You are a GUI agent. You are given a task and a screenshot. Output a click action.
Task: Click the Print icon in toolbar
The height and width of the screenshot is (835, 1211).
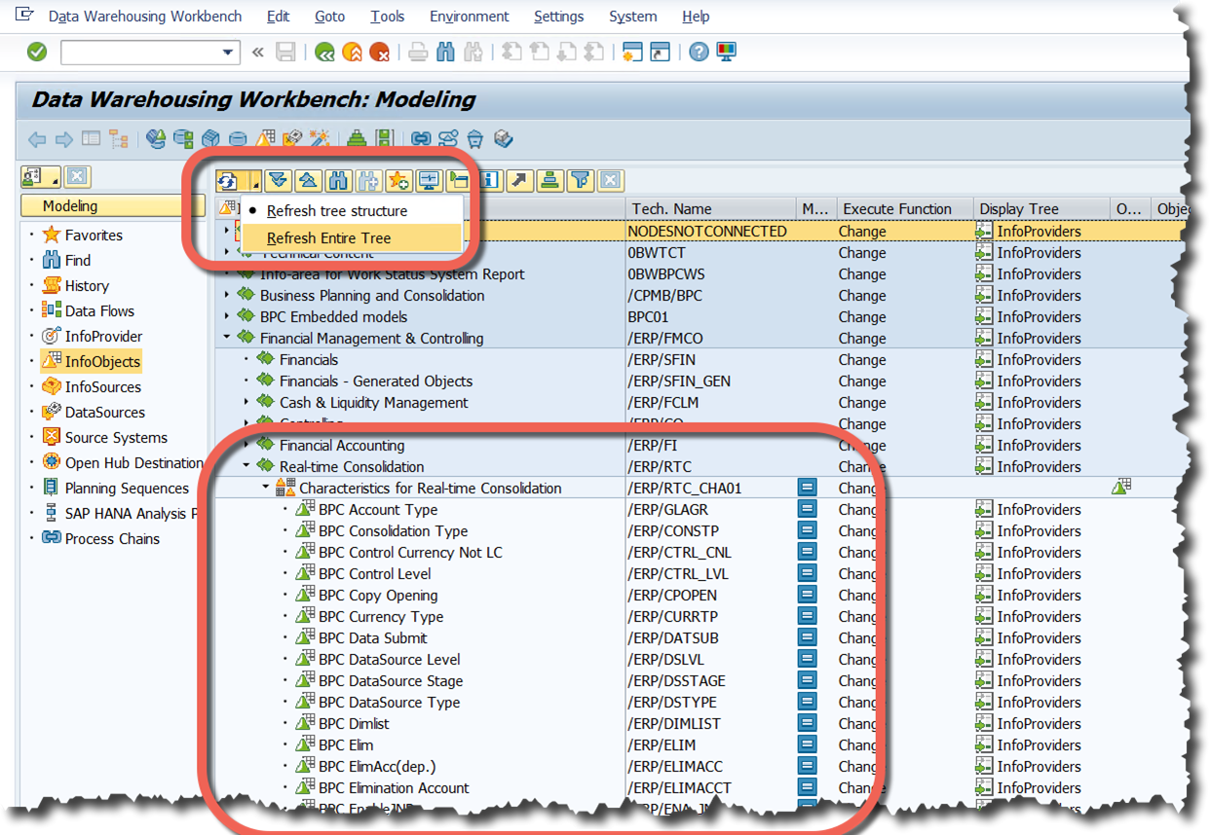click(x=418, y=52)
